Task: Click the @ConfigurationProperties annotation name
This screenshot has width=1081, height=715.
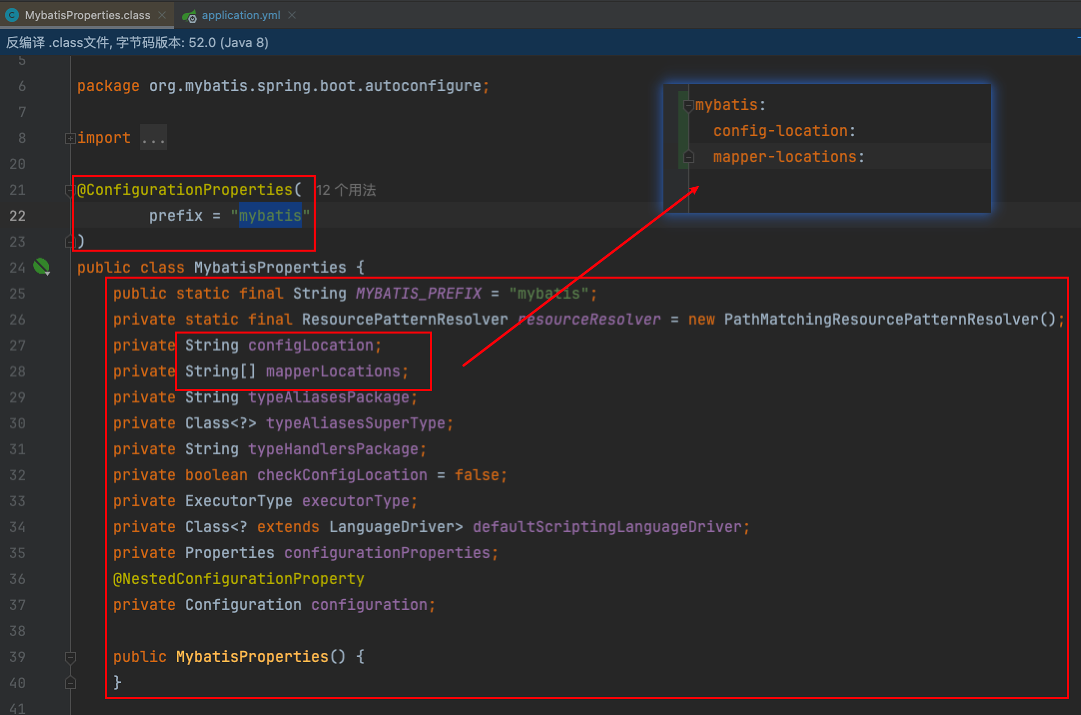Action: pyautogui.click(x=185, y=189)
